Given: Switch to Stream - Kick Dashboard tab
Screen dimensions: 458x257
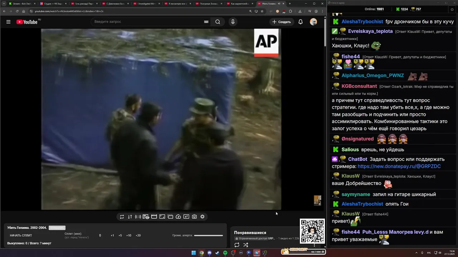Looking at the screenshot, I should [x=21, y=4].
